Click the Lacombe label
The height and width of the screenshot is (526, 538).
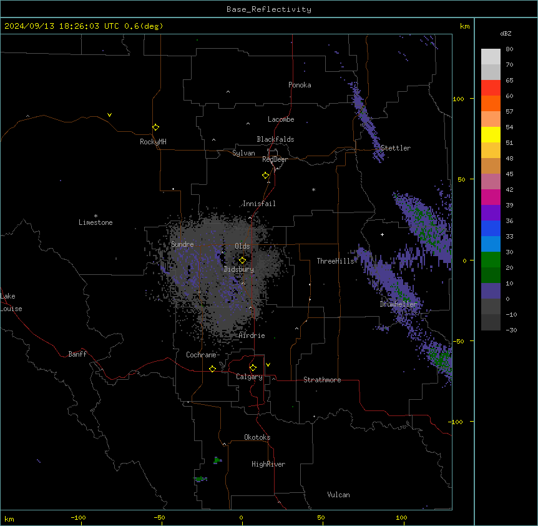[x=281, y=119]
